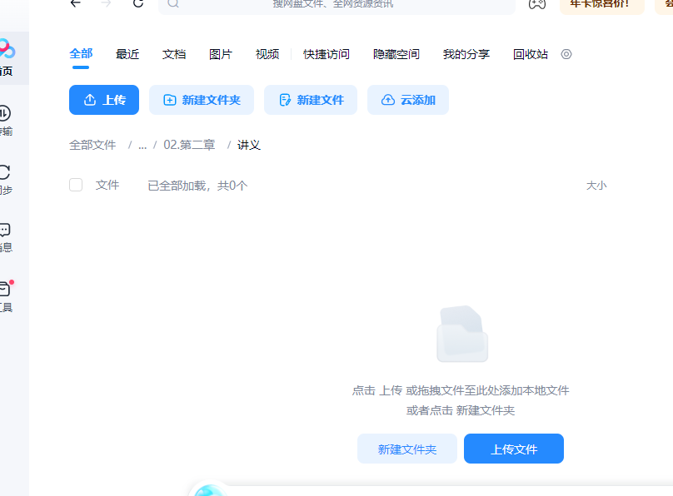Click the 上传 upload button
The image size is (673, 496).
(x=103, y=99)
